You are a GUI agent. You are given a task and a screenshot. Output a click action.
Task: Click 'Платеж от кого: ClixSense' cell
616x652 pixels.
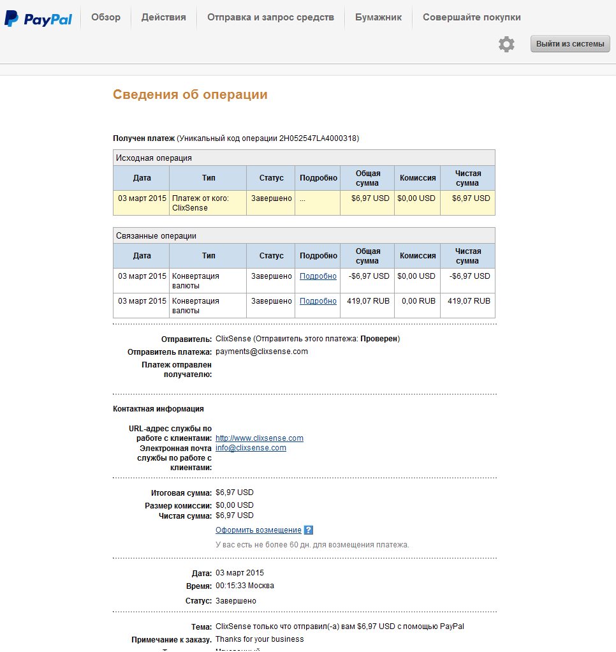click(208, 203)
